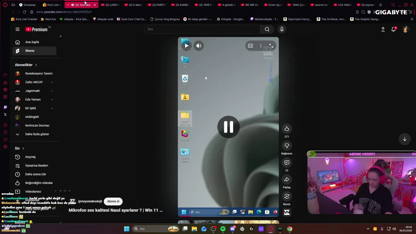This screenshot has width=416, height=234.
Task: Open Daha sonra izle
Action: pos(34,174)
